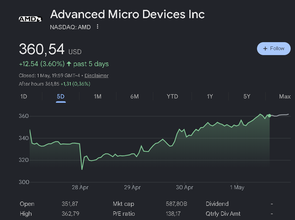Open the Disclaimer link
Screen dimensions: 295x220
coord(96,75)
